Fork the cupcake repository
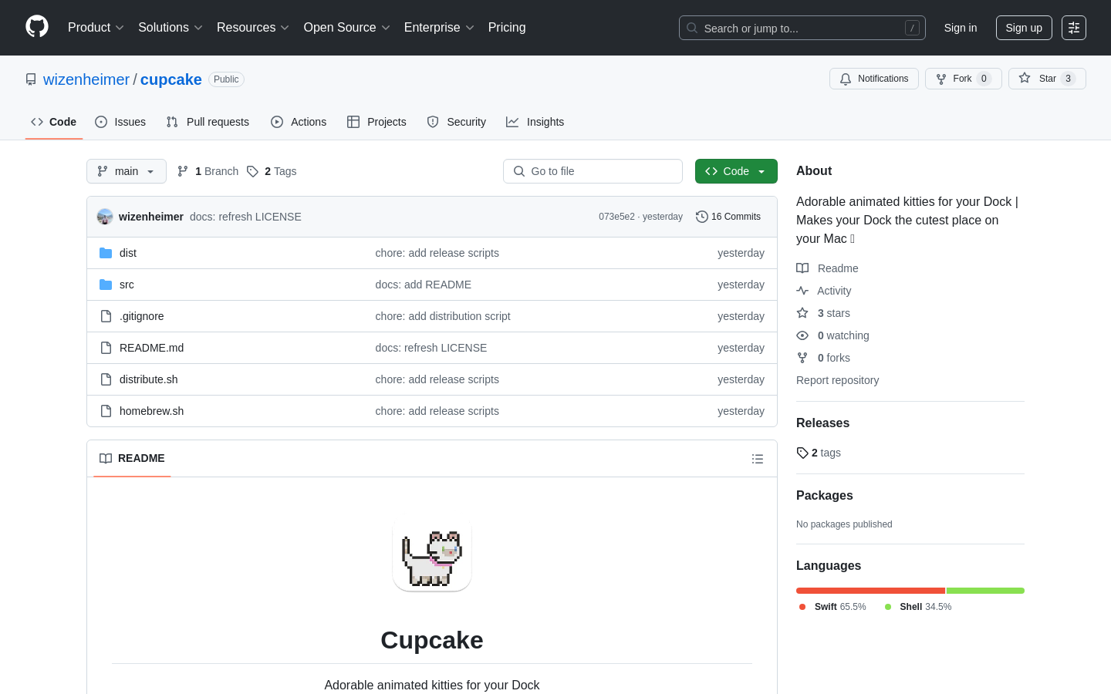This screenshot has width=1111, height=694. click(x=963, y=79)
